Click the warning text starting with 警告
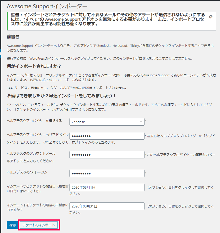The width and height of the screenshot is (220, 233). (108, 19)
